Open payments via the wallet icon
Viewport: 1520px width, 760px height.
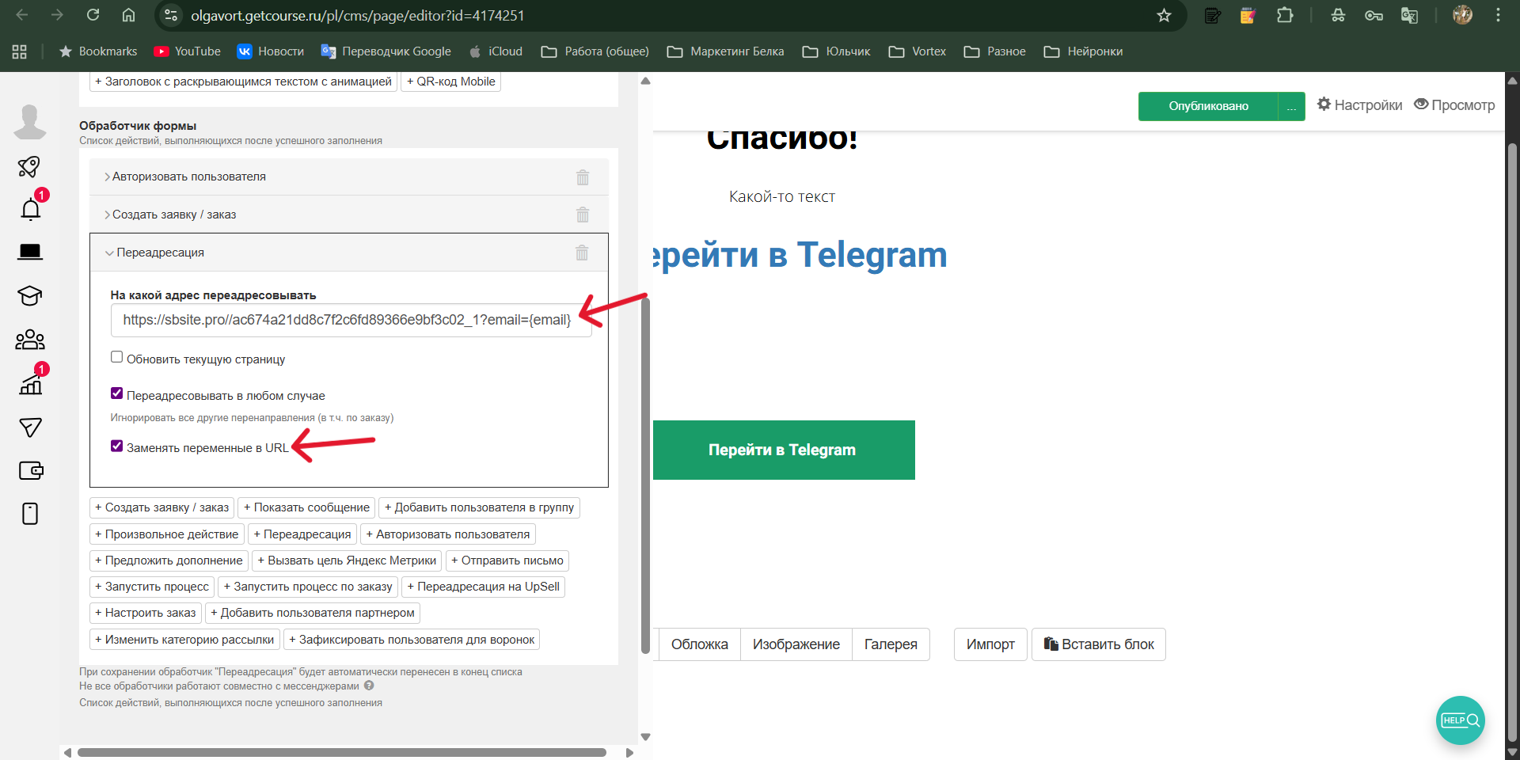pyautogui.click(x=31, y=470)
